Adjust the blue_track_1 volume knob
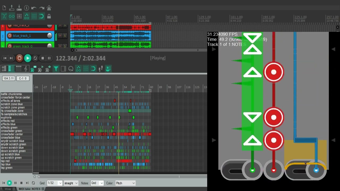This screenshot has width=340, height=191. [x=50, y=36]
